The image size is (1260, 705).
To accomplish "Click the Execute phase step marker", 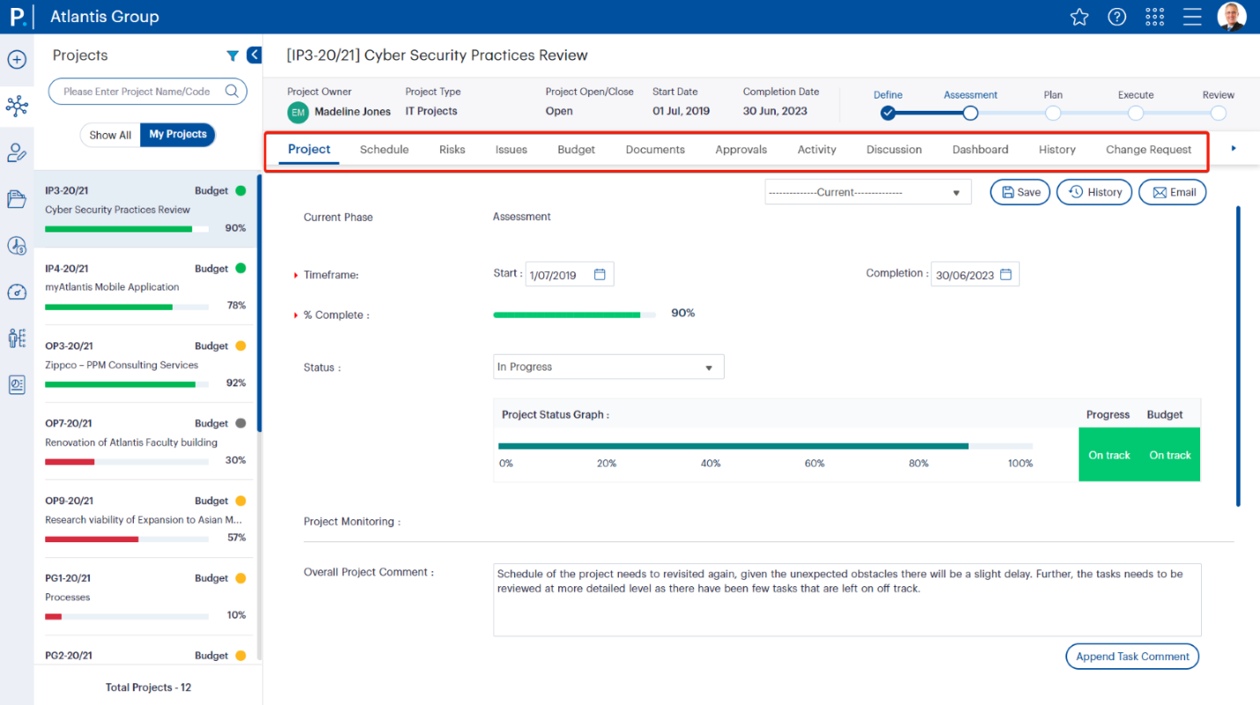I will [1136, 113].
